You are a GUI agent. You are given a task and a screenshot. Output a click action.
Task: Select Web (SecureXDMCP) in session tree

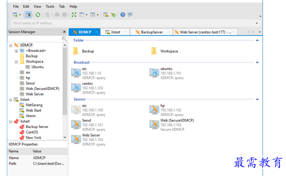42,89
